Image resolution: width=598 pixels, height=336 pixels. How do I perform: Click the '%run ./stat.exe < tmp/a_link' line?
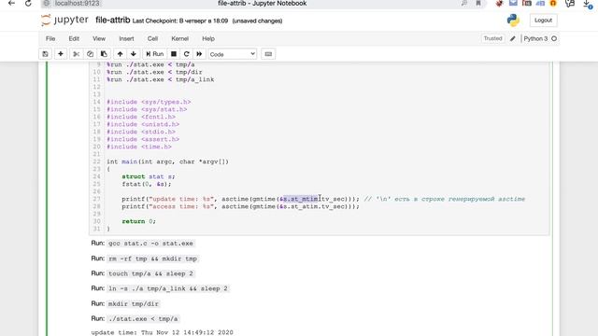160,79
